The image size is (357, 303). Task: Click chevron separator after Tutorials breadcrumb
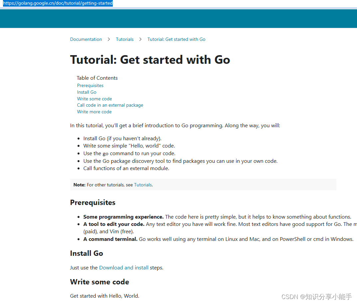pyautogui.click(x=140, y=39)
